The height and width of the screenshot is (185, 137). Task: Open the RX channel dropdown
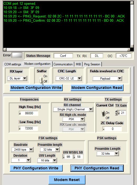[73, 109]
